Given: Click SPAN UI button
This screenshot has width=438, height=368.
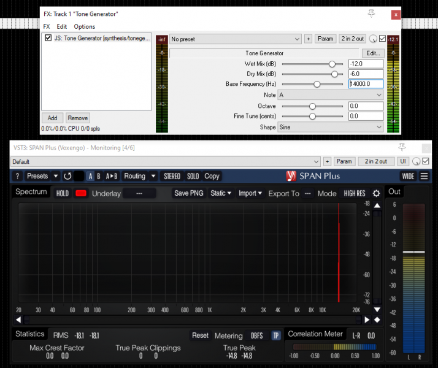Looking at the screenshot, I should 403,161.
